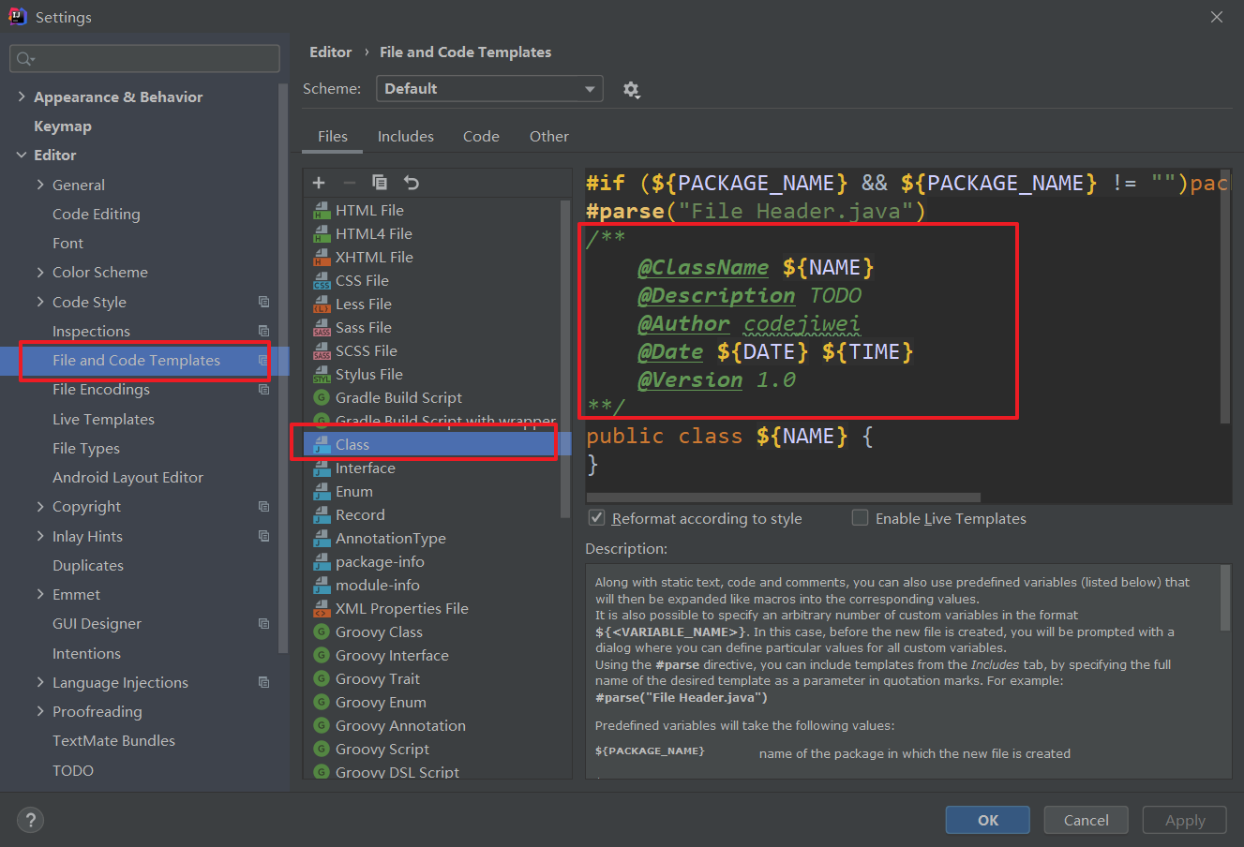Click the search magnifier icon in settings
1244x847 pixels.
25,59
